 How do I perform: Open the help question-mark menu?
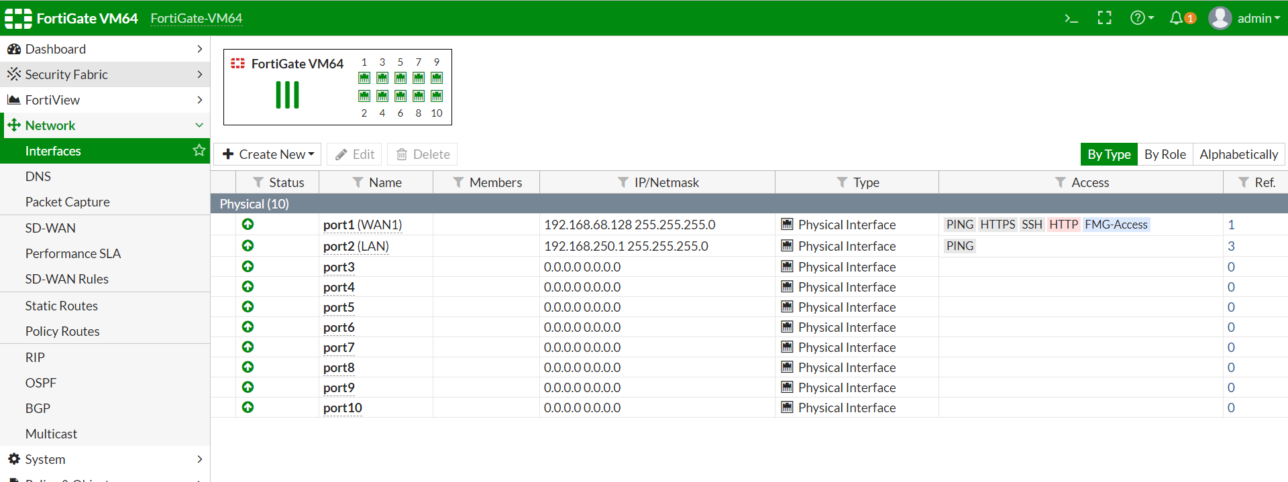coord(1142,18)
